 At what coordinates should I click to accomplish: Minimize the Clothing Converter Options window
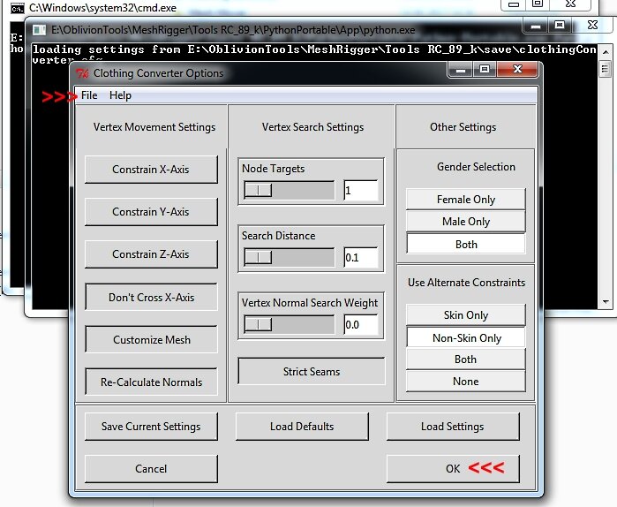[x=461, y=70]
